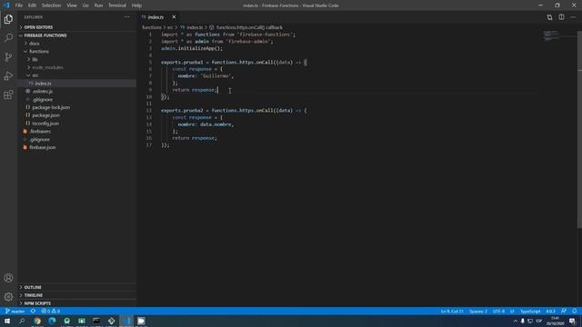Open the Edit menu

tap(33, 5)
